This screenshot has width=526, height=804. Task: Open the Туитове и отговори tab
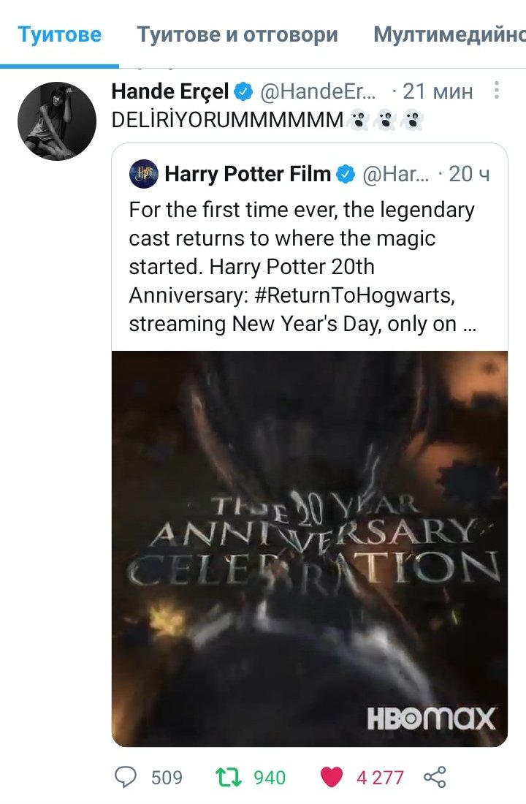237,34
